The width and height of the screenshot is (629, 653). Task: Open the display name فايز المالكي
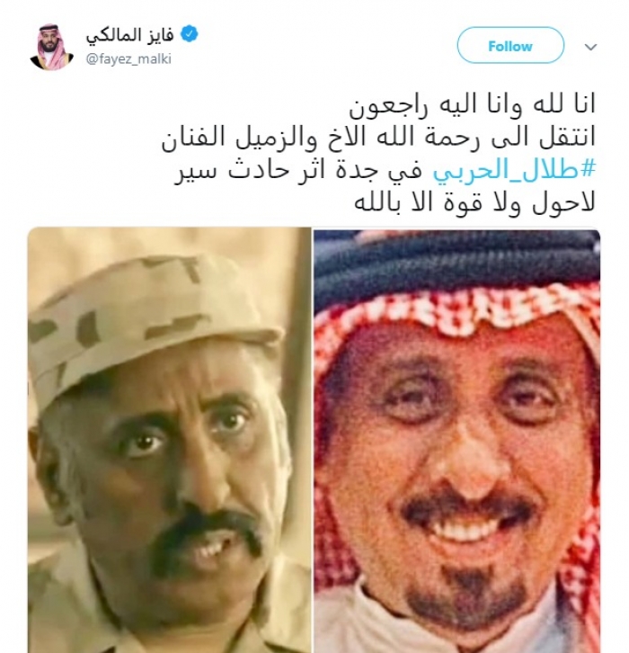pyautogui.click(x=129, y=35)
